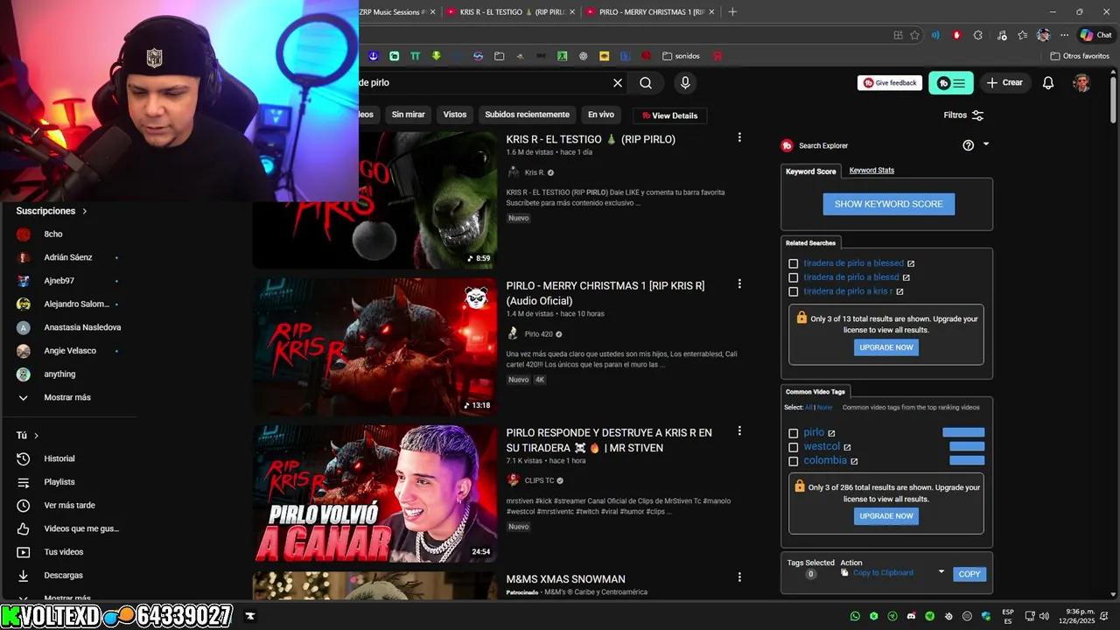Open the Filtros filter options
The image size is (1120, 630).
tap(963, 115)
